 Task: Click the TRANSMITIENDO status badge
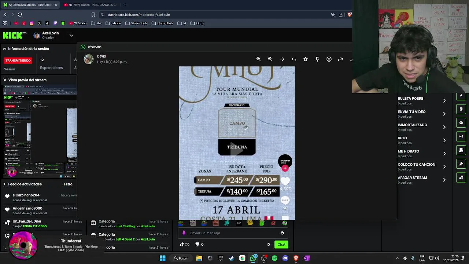(x=18, y=60)
